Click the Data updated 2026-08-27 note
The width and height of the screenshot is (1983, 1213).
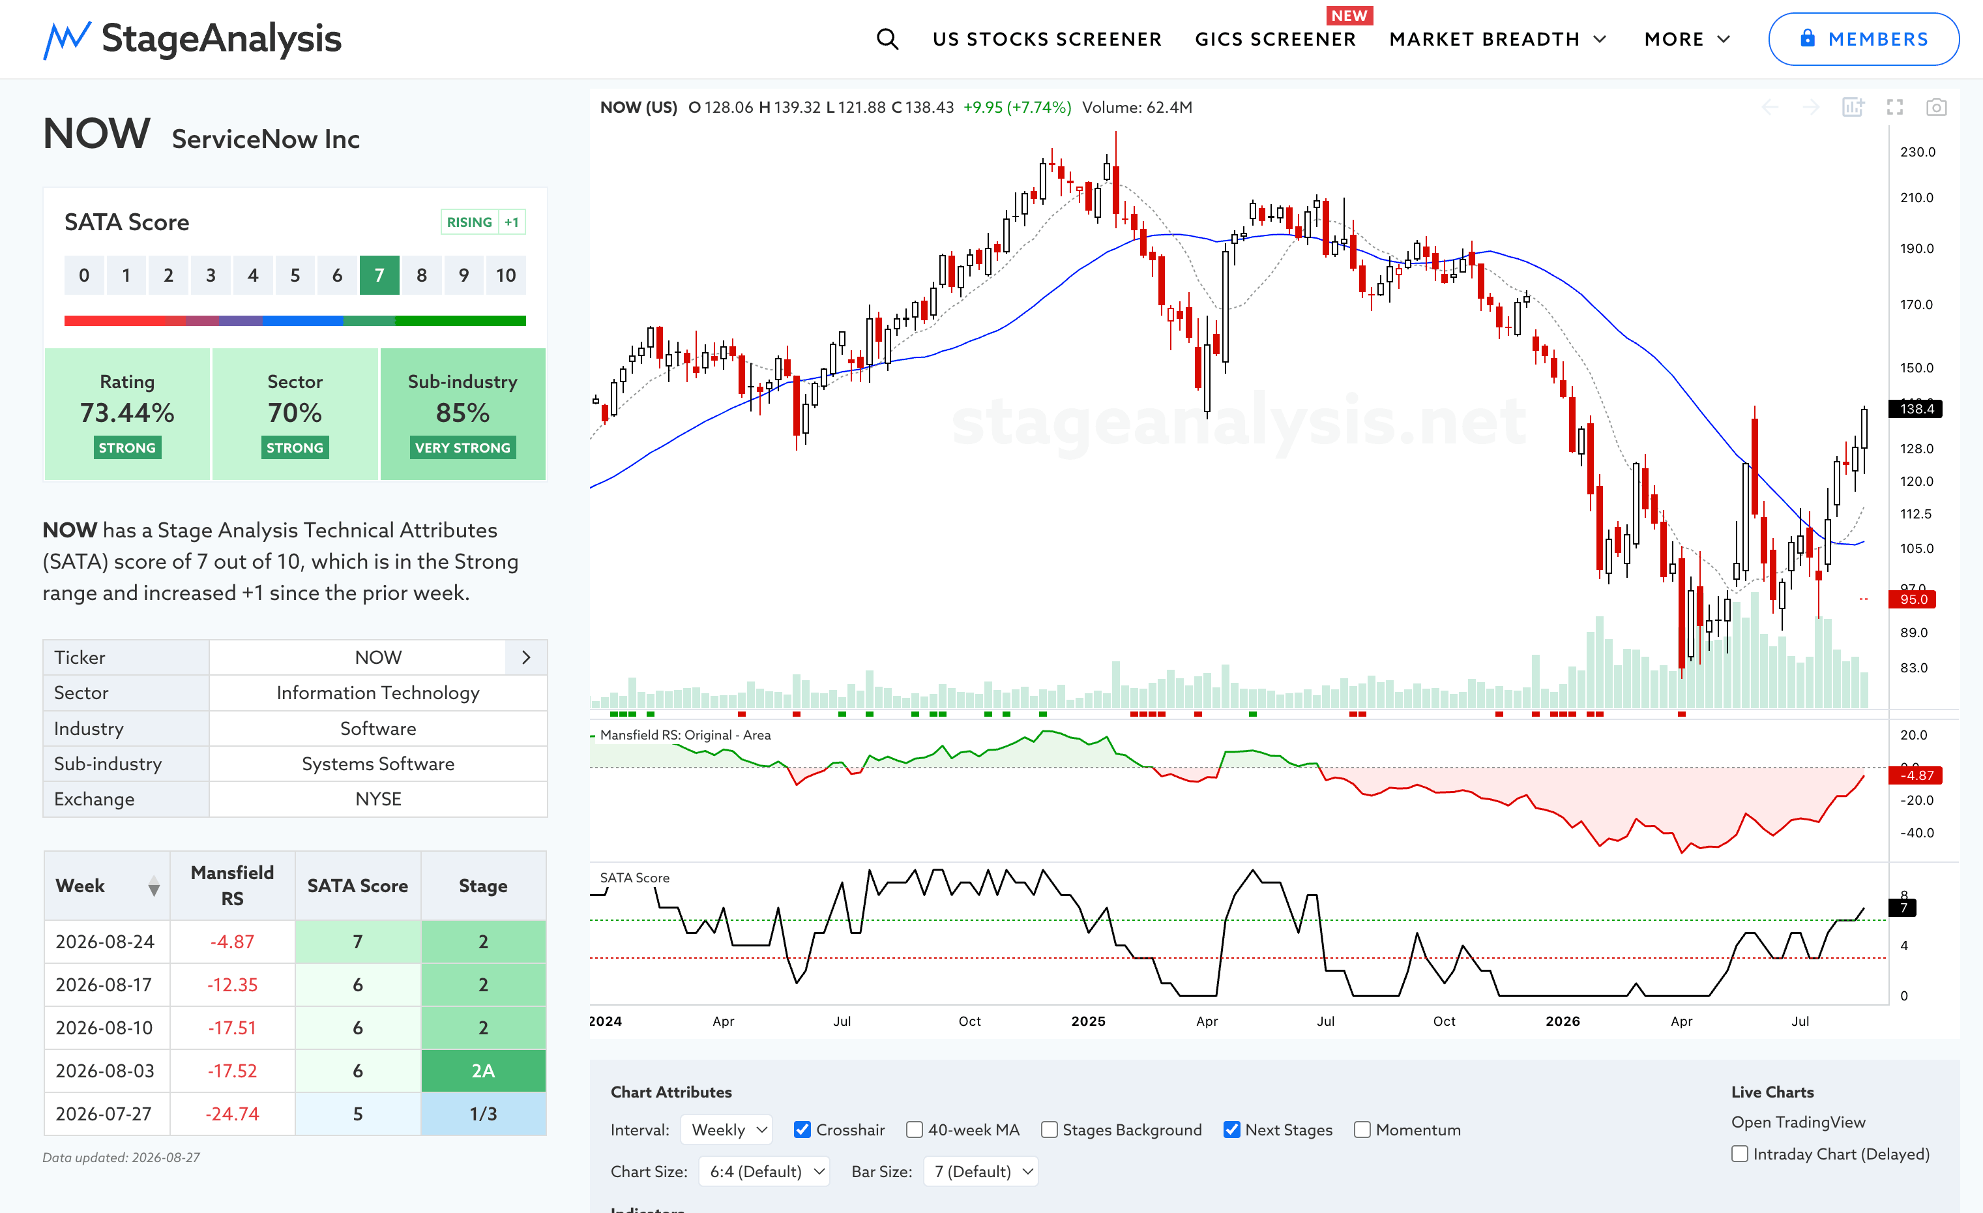tap(121, 1158)
